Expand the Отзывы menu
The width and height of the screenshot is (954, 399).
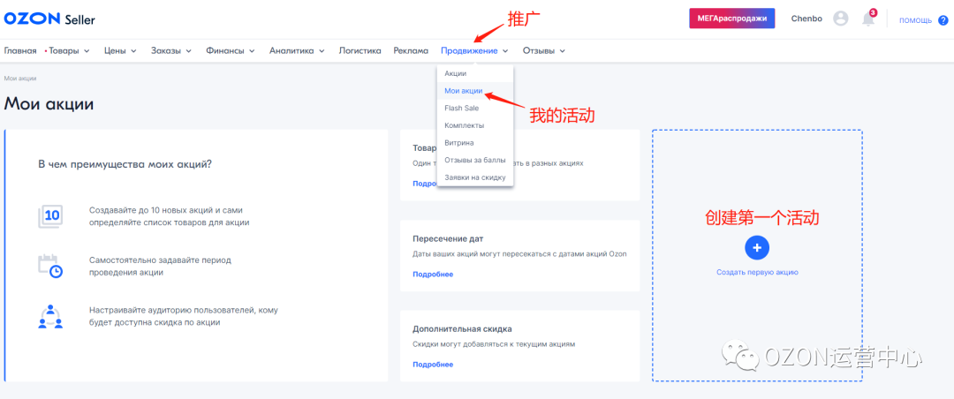544,50
